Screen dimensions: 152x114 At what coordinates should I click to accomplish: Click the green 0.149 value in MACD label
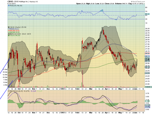point(40,91)
